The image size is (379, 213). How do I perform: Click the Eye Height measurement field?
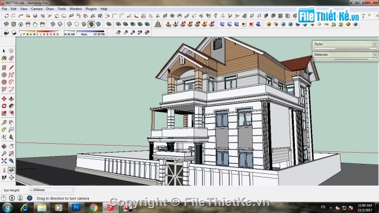51,191
